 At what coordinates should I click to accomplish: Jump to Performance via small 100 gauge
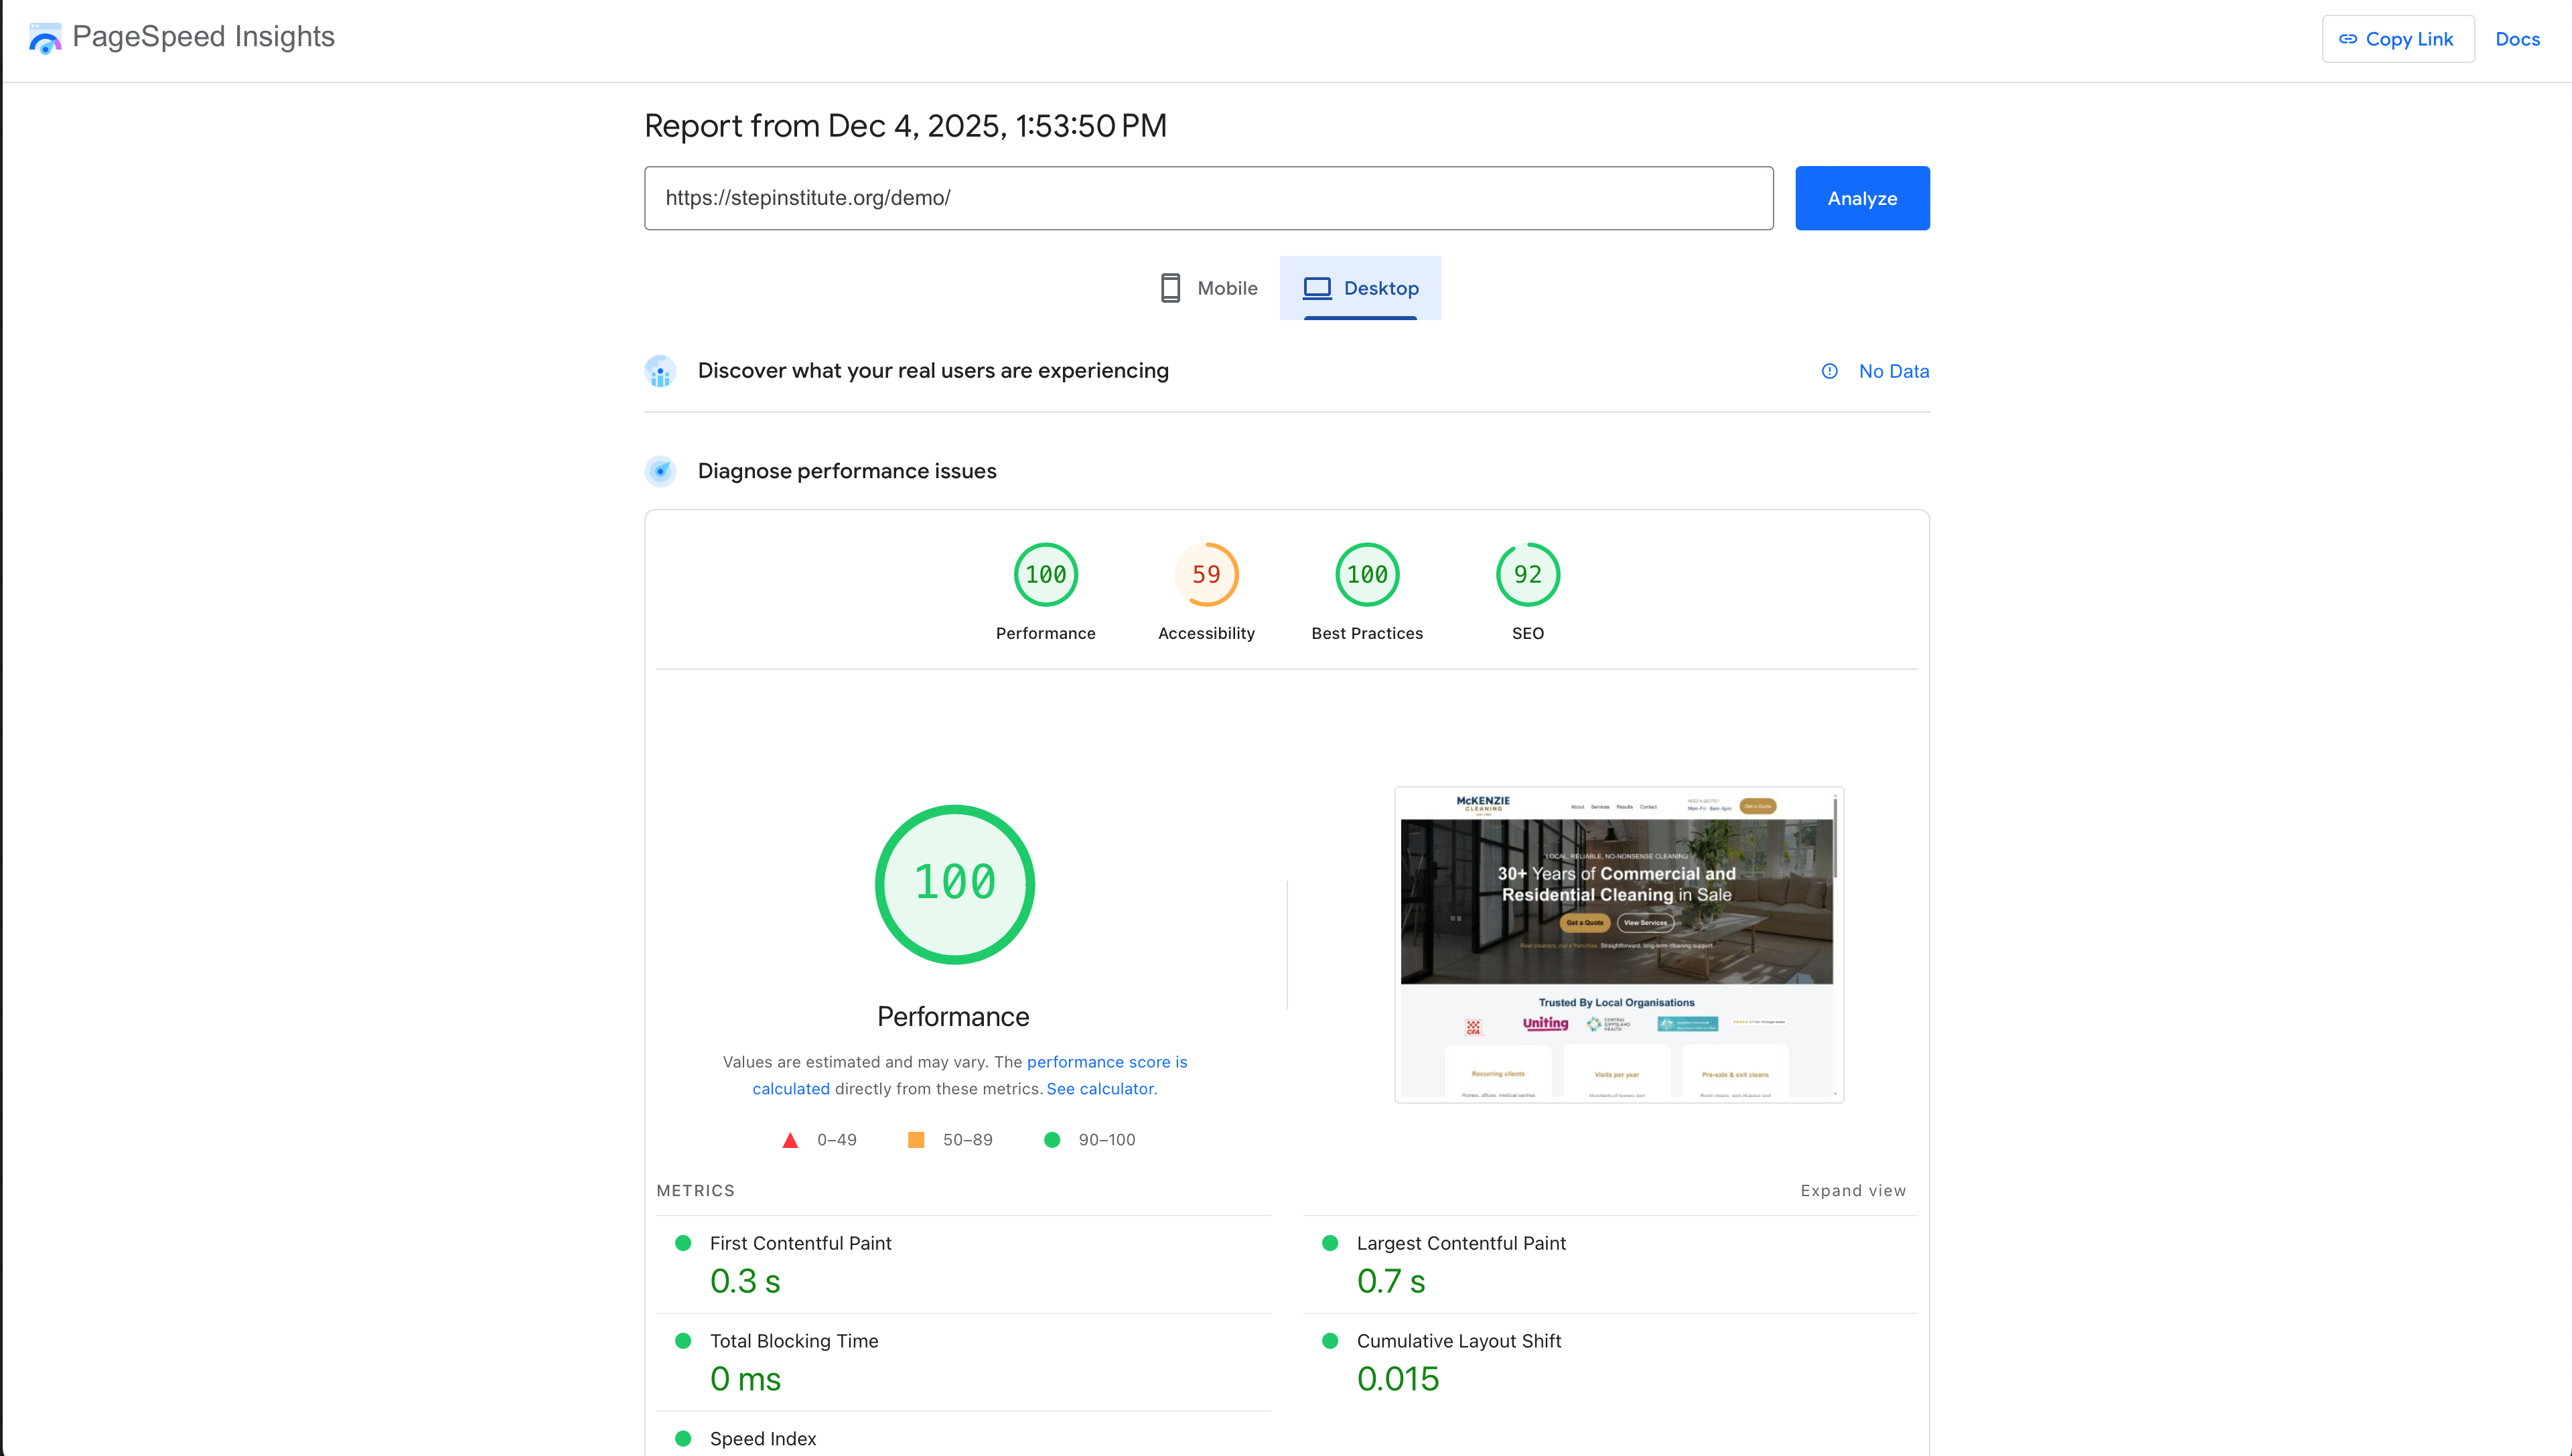[1045, 575]
